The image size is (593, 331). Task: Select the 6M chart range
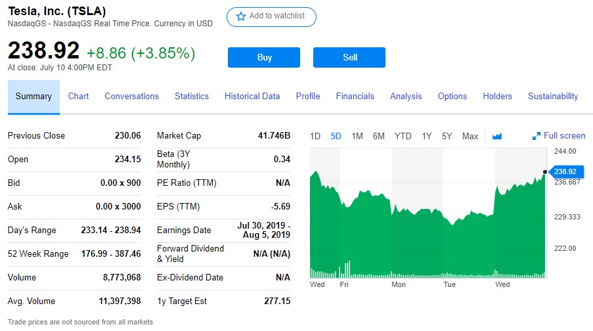point(378,136)
